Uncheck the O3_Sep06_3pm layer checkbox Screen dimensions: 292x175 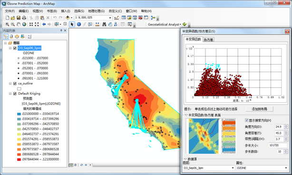(15, 48)
